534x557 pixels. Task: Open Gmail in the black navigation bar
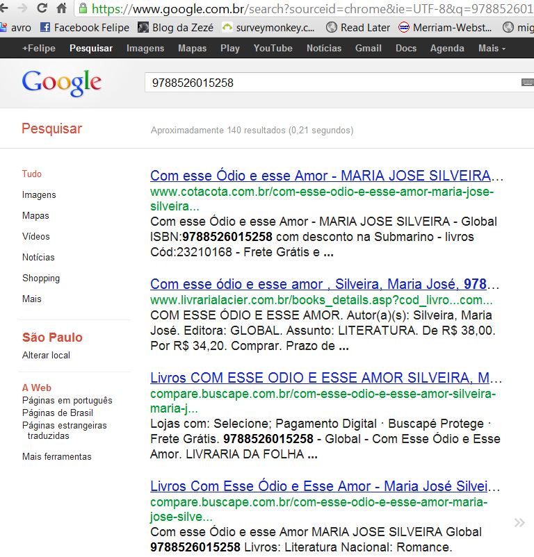(x=369, y=48)
